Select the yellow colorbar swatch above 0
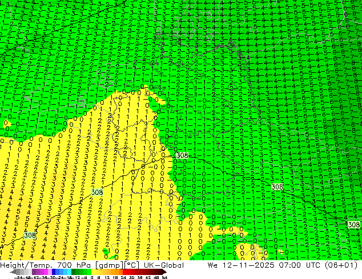The width and height of the screenshot is (362, 279). tap(93, 272)
